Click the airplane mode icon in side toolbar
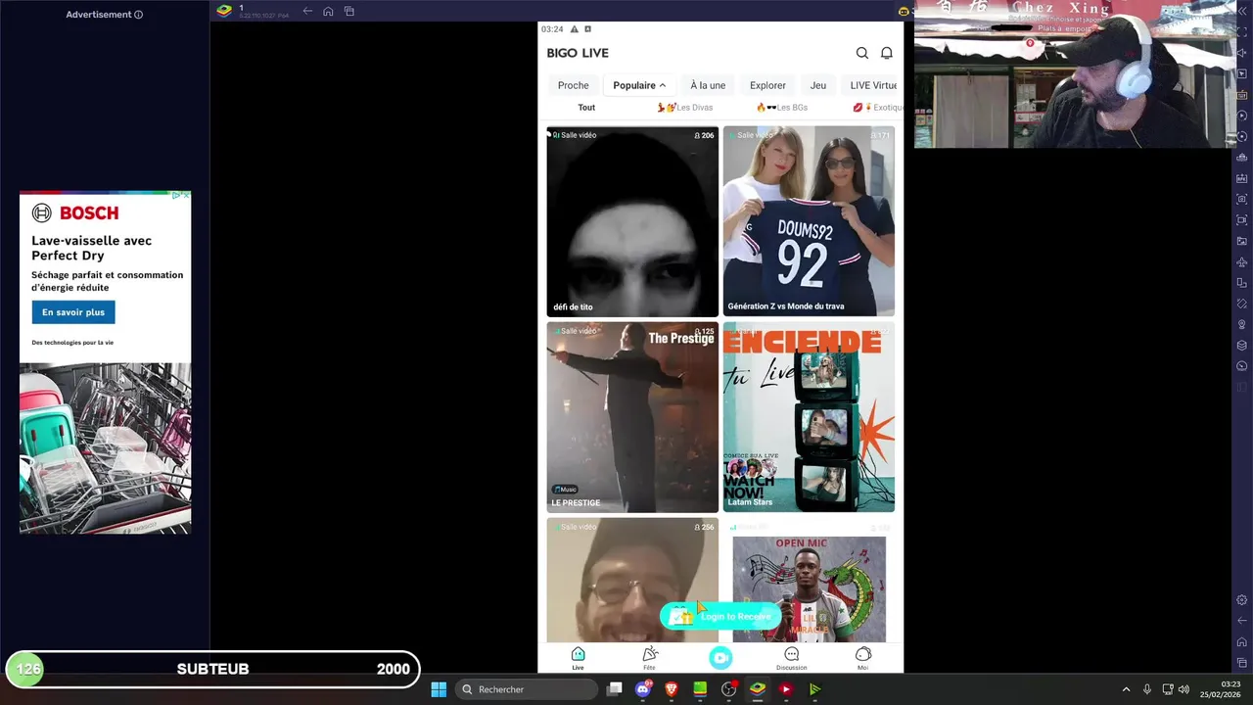Image resolution: width=1253 pixels, height=705 pixels. (1241, 261)
